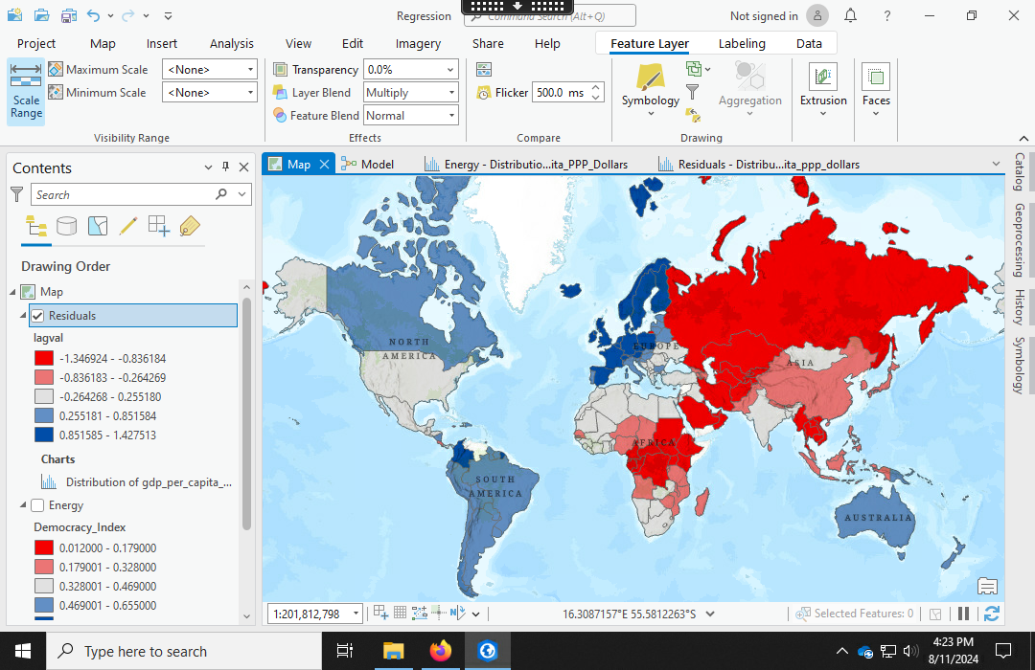Click the List By Labeling tag icon

pos(190,226)
